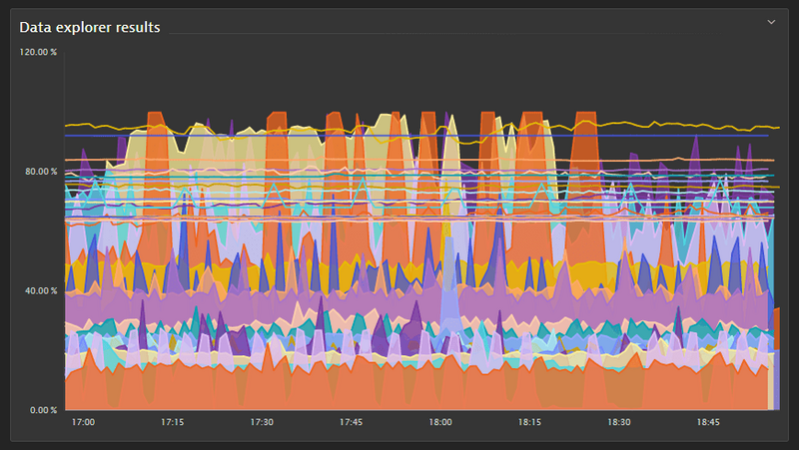Click the 120.00 % y-axis label
The image size is (799, 450).
click(40, 52)
